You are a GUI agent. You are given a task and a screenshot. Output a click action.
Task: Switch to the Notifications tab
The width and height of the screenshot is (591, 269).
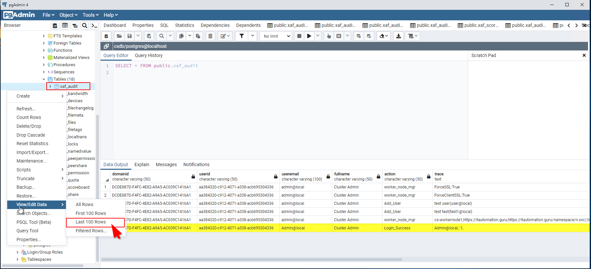click(x=196, y=164)
